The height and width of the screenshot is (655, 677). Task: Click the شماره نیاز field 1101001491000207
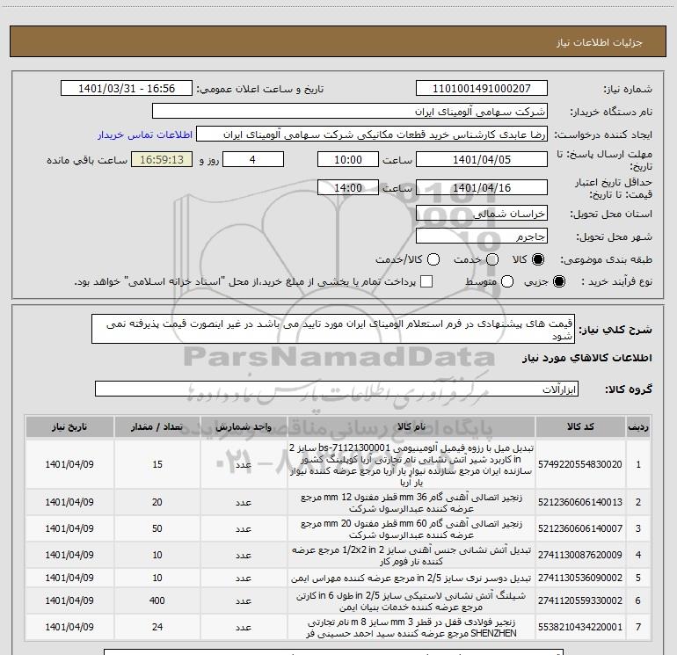[x=482, y=89]
